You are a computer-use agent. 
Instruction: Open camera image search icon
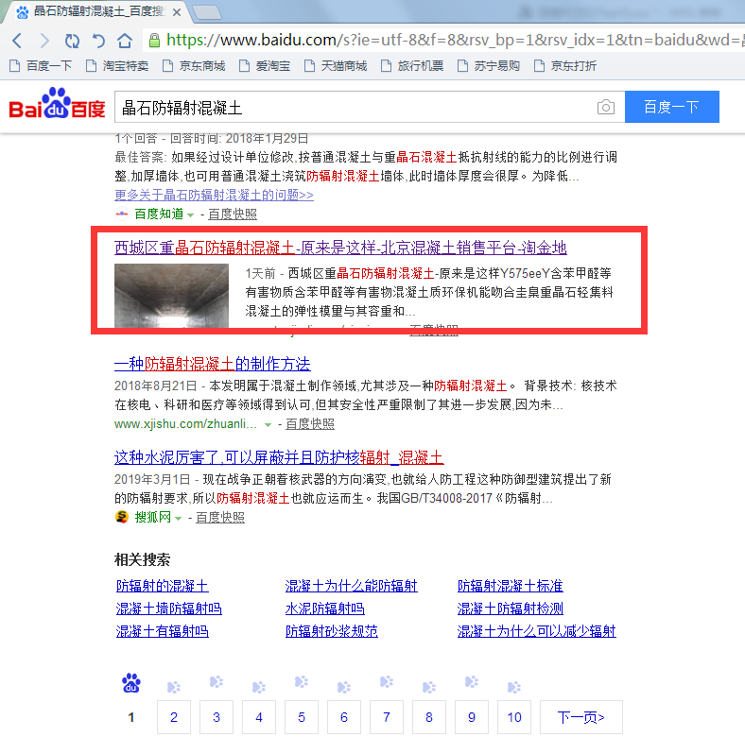(606, 107)
